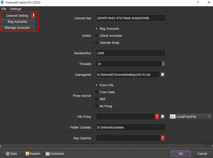Open the File menu
The width and height of the screenshot is (213, 158).
[4, 9]
